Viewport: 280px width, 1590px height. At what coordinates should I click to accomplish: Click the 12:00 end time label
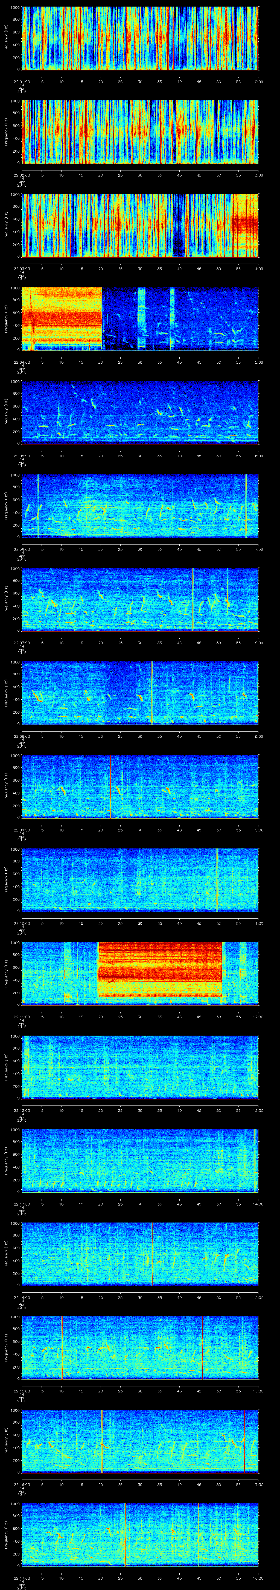258,1017
